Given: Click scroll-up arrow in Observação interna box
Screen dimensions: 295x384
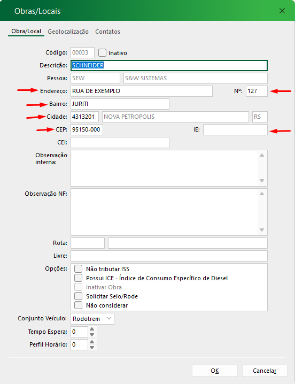Looking at the screenshot, I should point(262,155).
